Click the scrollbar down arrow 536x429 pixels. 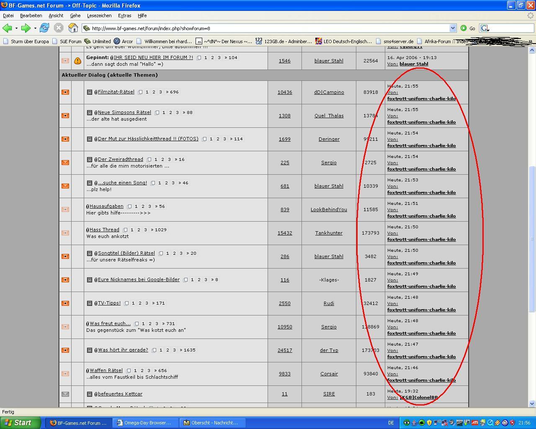click(x=532, y=404)
